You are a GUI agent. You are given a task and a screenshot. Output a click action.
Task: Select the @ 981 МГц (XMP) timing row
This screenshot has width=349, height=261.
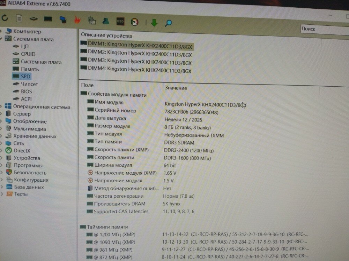[x=197, y=250]
